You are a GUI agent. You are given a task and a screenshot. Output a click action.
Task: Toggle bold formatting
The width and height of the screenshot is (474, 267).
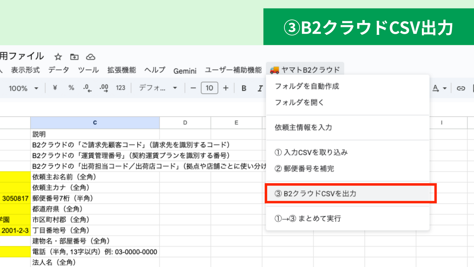[244, 88]
